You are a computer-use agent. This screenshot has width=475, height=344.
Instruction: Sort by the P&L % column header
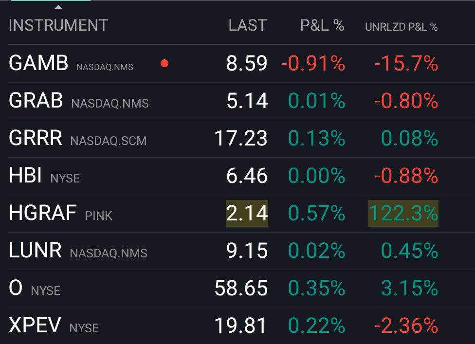[x=322, y=25]
